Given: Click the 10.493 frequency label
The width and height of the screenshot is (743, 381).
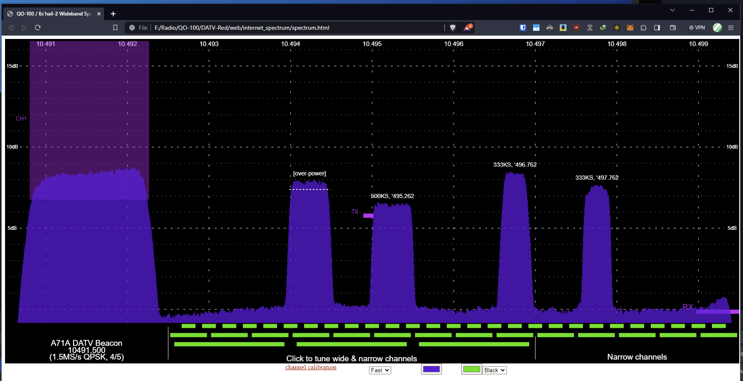Looking at the screenshot, I should [x=209, y=44].
